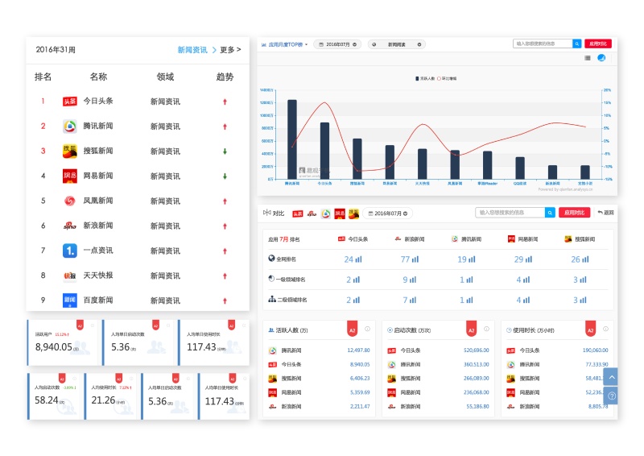This screenshot has width=644, height=456.
Task: Click sina icon in 对比 header bar
Action: coord(312,213)
